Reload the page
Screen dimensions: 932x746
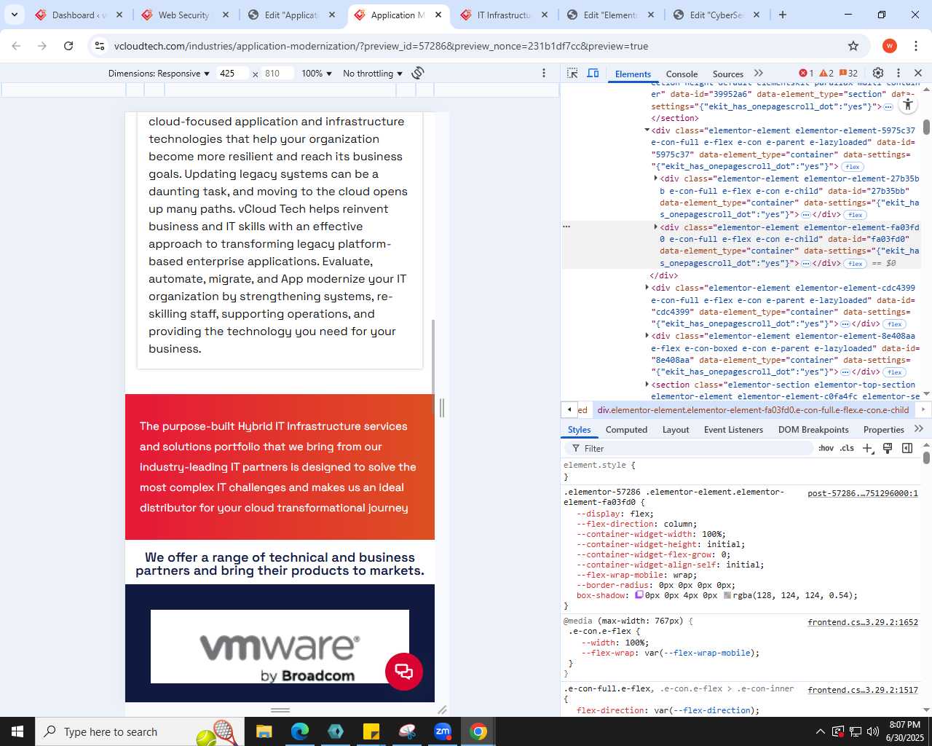[68, 46]
